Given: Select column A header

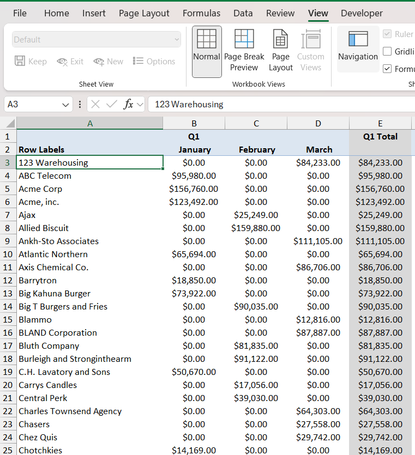Looking at the screenshot, I should click(90, 123).
